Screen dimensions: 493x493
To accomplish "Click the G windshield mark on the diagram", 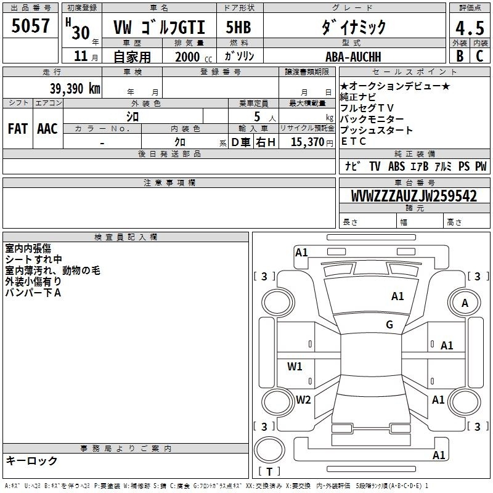I will coord(389,325).
